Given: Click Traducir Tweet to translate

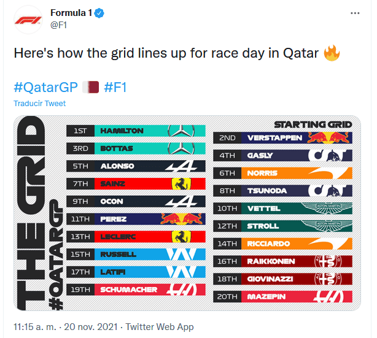Looking at the screenshot, I should click(39, 104).
